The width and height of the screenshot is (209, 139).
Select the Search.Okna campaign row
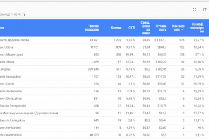point(7,47)
